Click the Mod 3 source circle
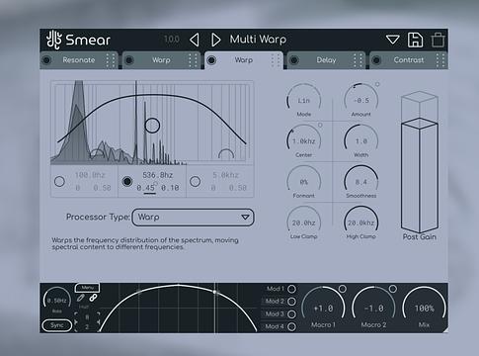Viewport: 479px width, 356px height. click(291, 314)
